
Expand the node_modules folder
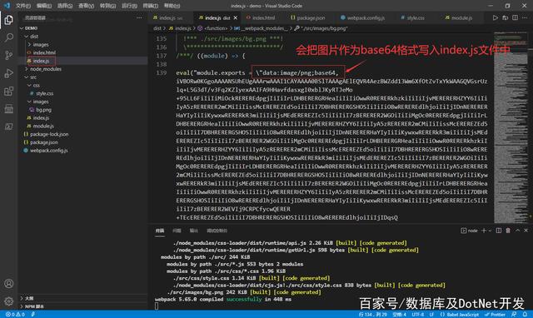coord(46,69)
